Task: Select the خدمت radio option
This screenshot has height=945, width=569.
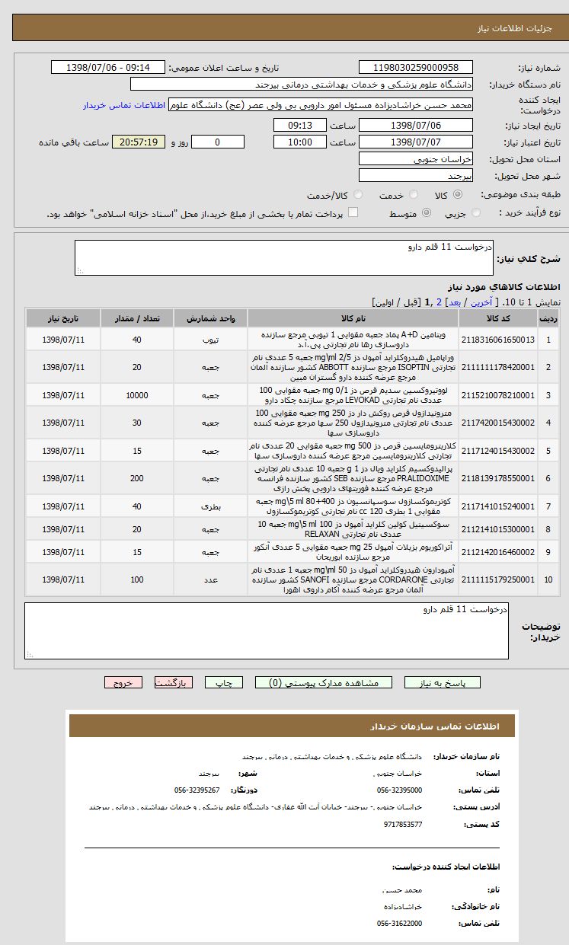Action: click(x=414, y=196)
